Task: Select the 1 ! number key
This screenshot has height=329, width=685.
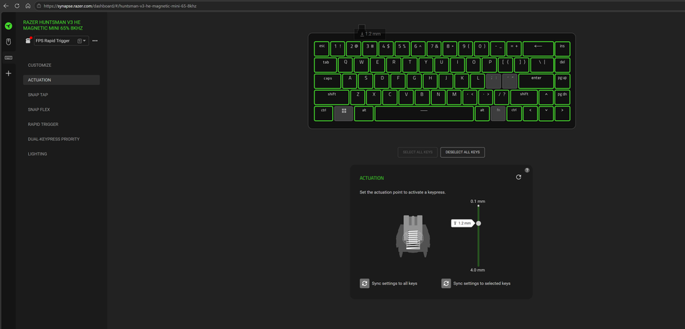Action: click(x=337, y=49)
